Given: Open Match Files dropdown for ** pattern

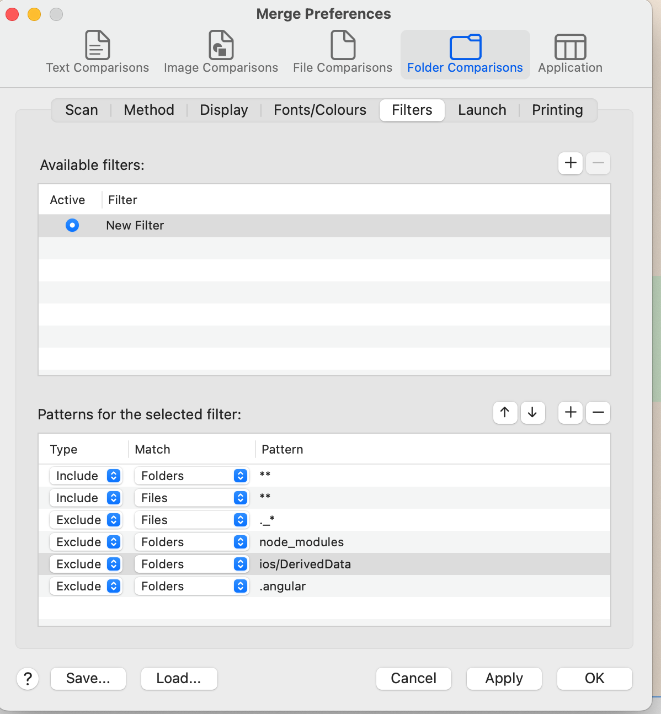Looking at the screenshot, I should pos(191,498).
